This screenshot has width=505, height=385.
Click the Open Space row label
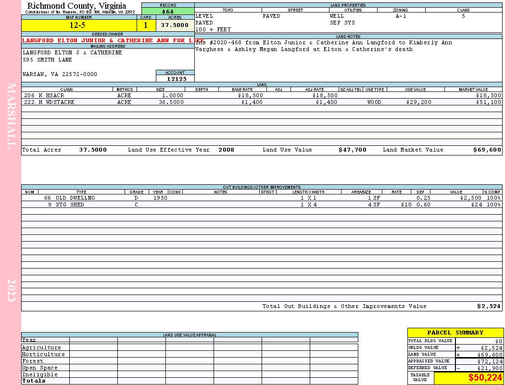coord(40,368)
